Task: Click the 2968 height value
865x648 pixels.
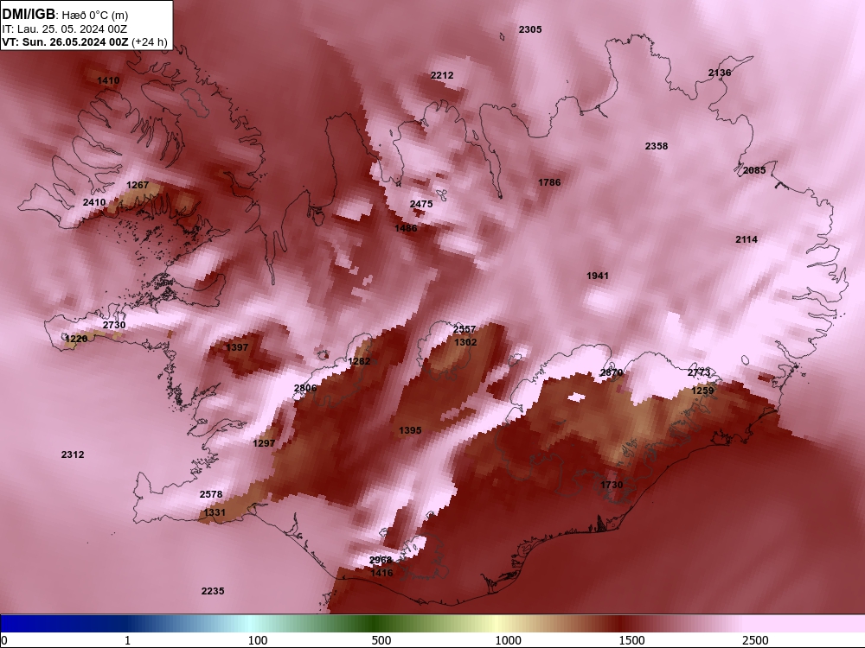Action: pyautogui.click(x=381, y=560)
